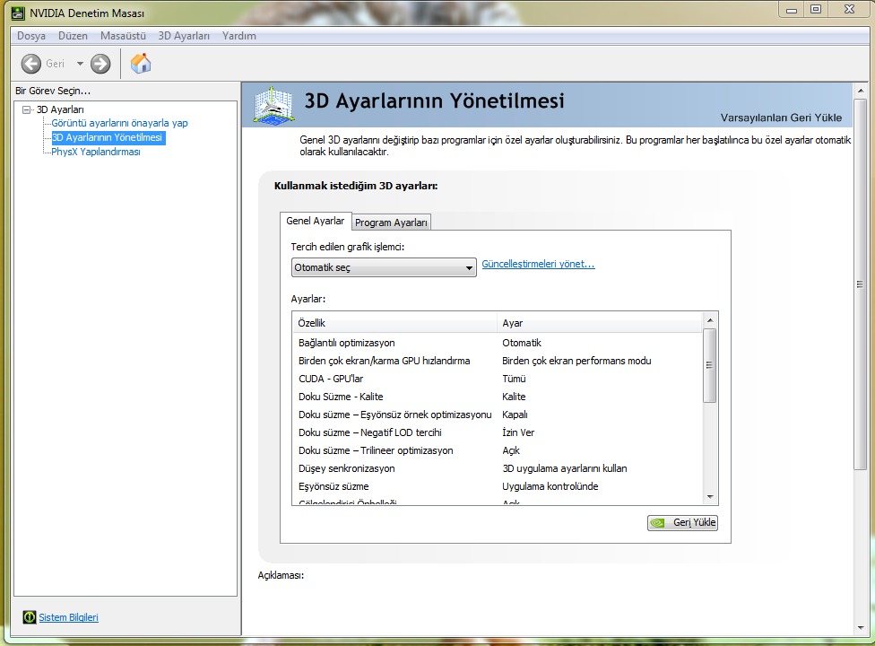Select Doku süzme – Eşyönsüz örnek optimizasyonu row
Viewport: 875px width, 646px height.
[x=498, y=415]
